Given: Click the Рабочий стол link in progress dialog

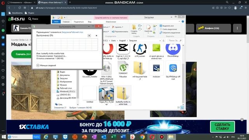Looking at the screenshot, I should tap(77, 32).
